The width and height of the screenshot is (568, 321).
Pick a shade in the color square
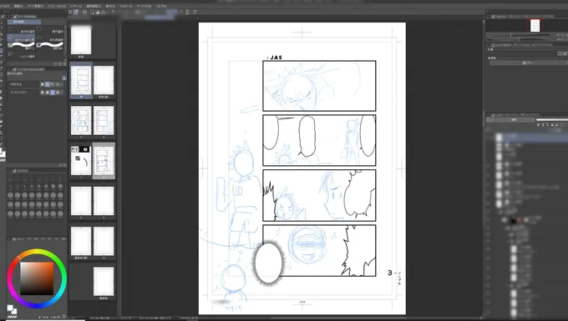[x=37, y=278]
